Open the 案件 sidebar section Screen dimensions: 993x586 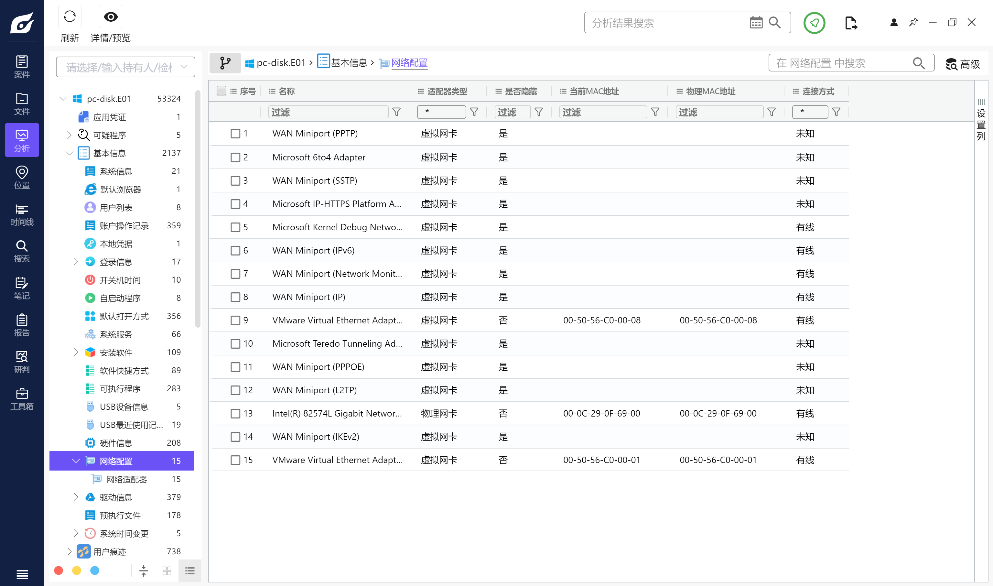pos(22,67)
